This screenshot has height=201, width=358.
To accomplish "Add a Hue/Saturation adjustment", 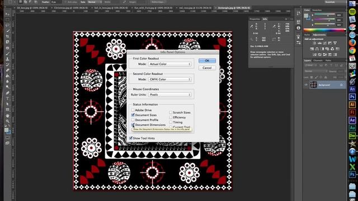I will 312,49.
